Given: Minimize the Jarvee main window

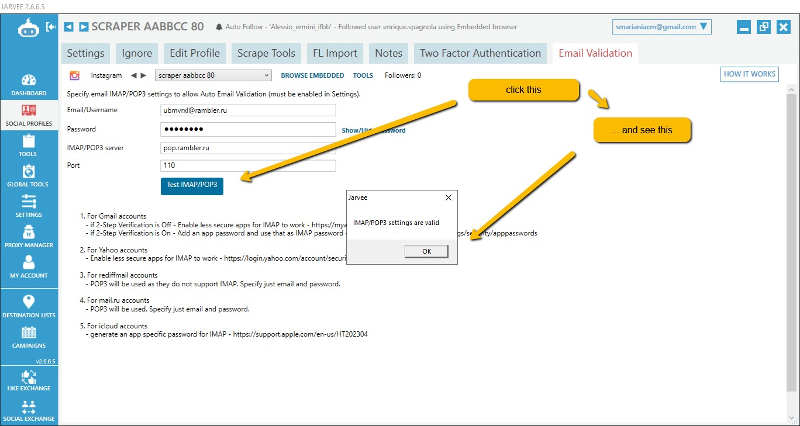Looking at the screenshot, I should pyautogui.click(x=744, y=27).
